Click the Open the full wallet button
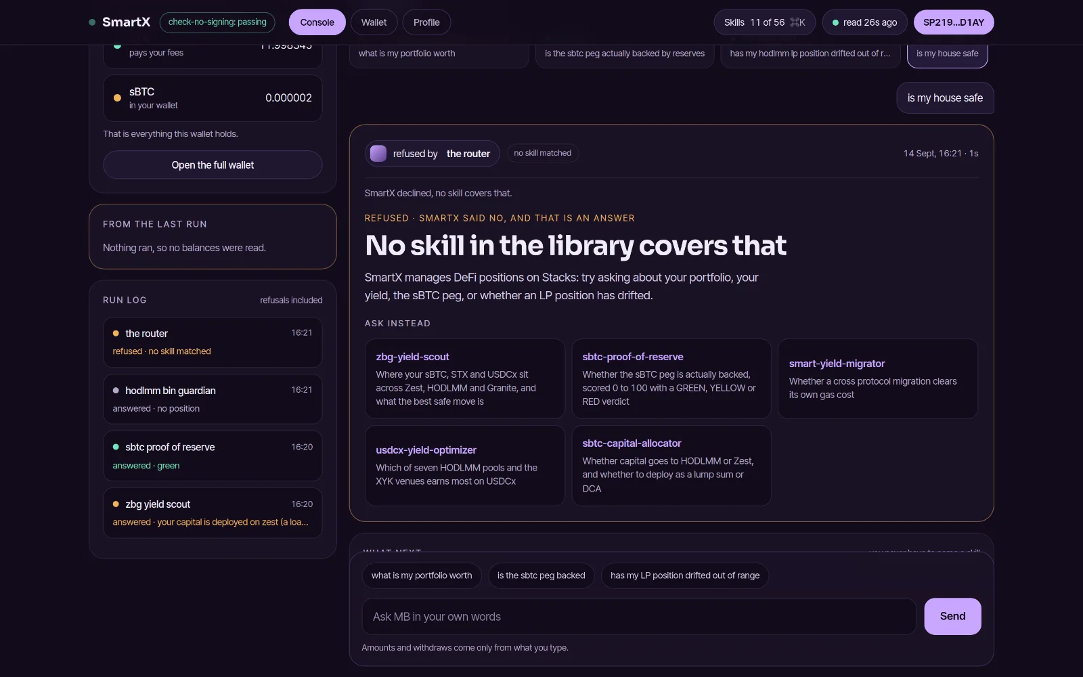This screenshot has height=677, width=1083. tap(213, 165)
